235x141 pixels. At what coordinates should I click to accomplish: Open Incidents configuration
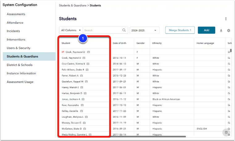coord(13,31)
